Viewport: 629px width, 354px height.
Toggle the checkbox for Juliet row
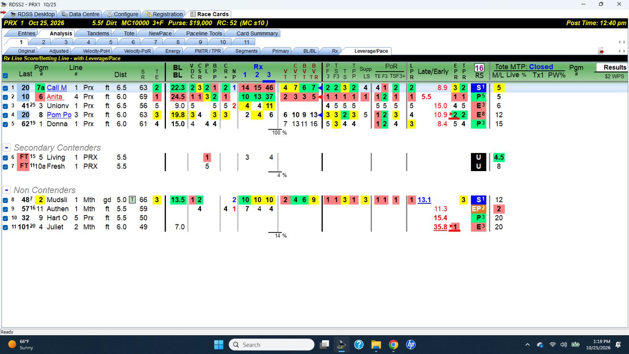pos(5,227)
